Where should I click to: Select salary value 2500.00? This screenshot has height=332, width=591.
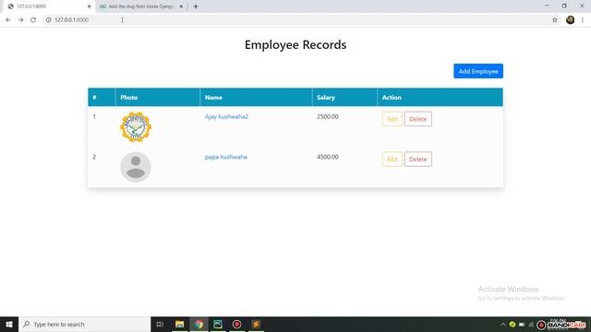328,117
